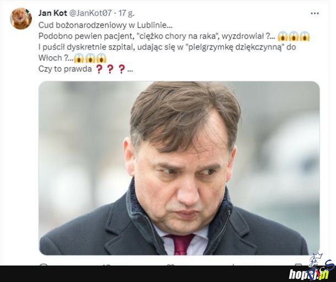
Task: Click the reply icon under the tweet
Action: (x=44, y=265)
